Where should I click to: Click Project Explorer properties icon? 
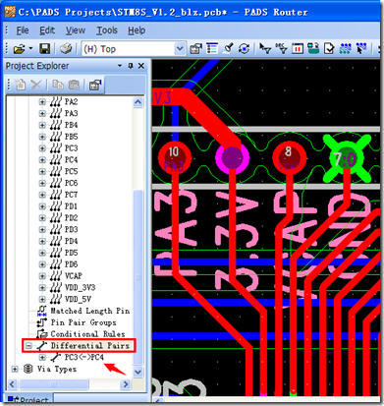pos(95,85)
